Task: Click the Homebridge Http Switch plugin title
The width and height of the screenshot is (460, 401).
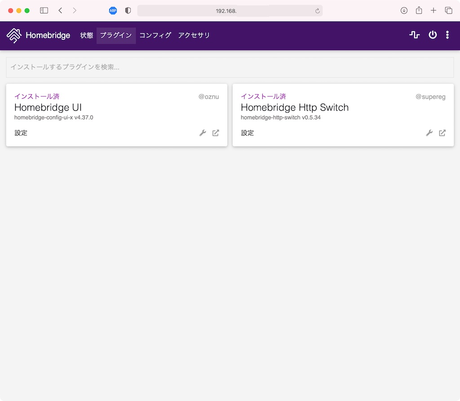Action: coord(295,108)
